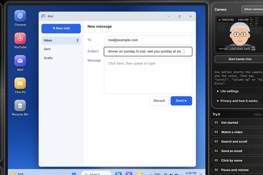
Task: Select the 01 Get started item
Action: click(x=237, y=123)
